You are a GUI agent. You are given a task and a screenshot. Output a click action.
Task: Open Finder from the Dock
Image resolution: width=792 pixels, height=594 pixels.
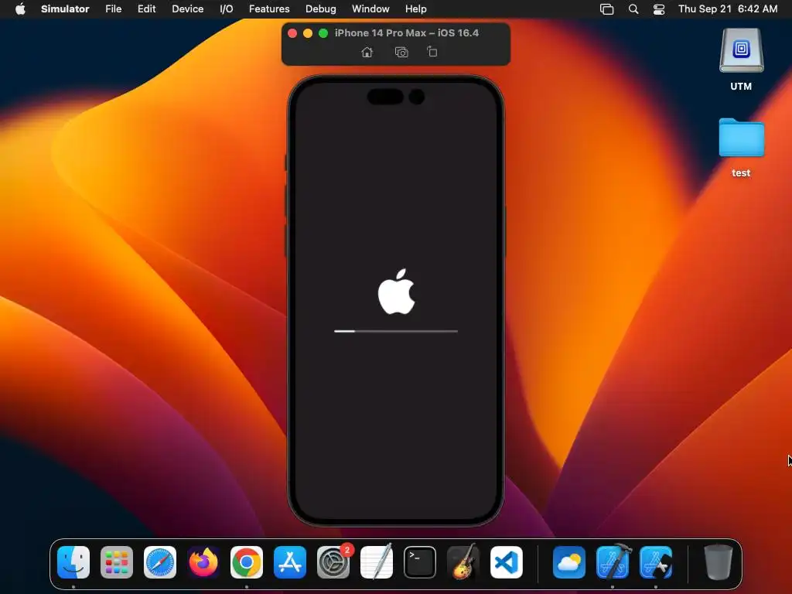(x=73, y=562)
